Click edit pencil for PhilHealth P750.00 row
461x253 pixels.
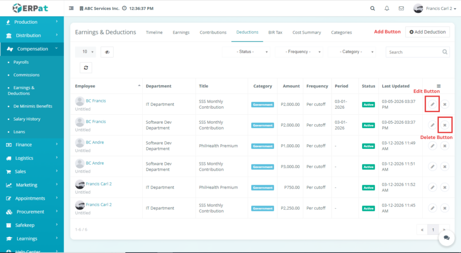pos(432,188)
